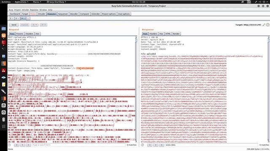Open the request Hex view tab
The width and height of the screenshot is (270, 151).
pyautogui.click(x=38, y=34)
